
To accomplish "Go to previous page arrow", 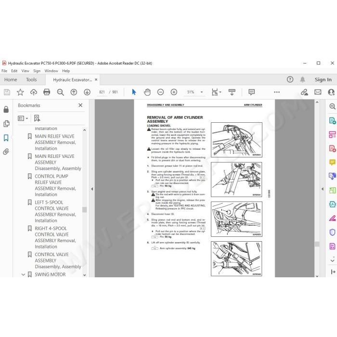I will click(74, 92).
